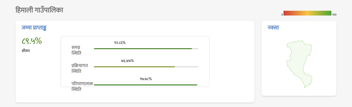
Task: Click the नक्सा card heading
Action: (x=273, y=28)
